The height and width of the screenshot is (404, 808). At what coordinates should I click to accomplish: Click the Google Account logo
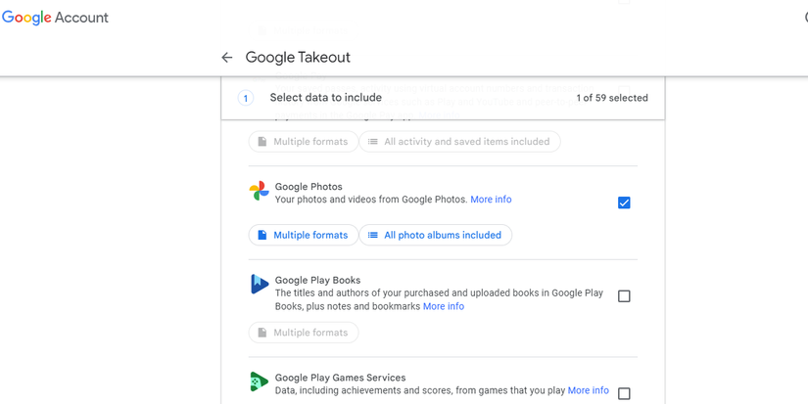tap(55, 18)
